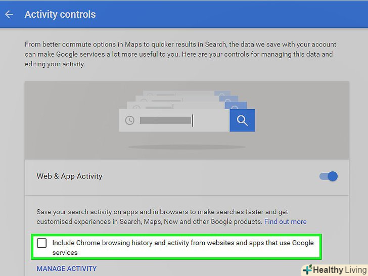Click the paragraph starting with From better commute options
Image resolution: width=368 pixels, height=276 pixels.
point(180,54)
